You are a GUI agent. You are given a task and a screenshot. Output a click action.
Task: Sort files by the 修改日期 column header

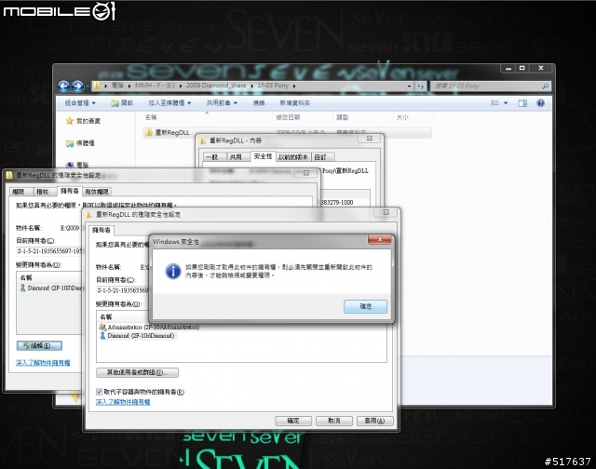coord(288,117)
